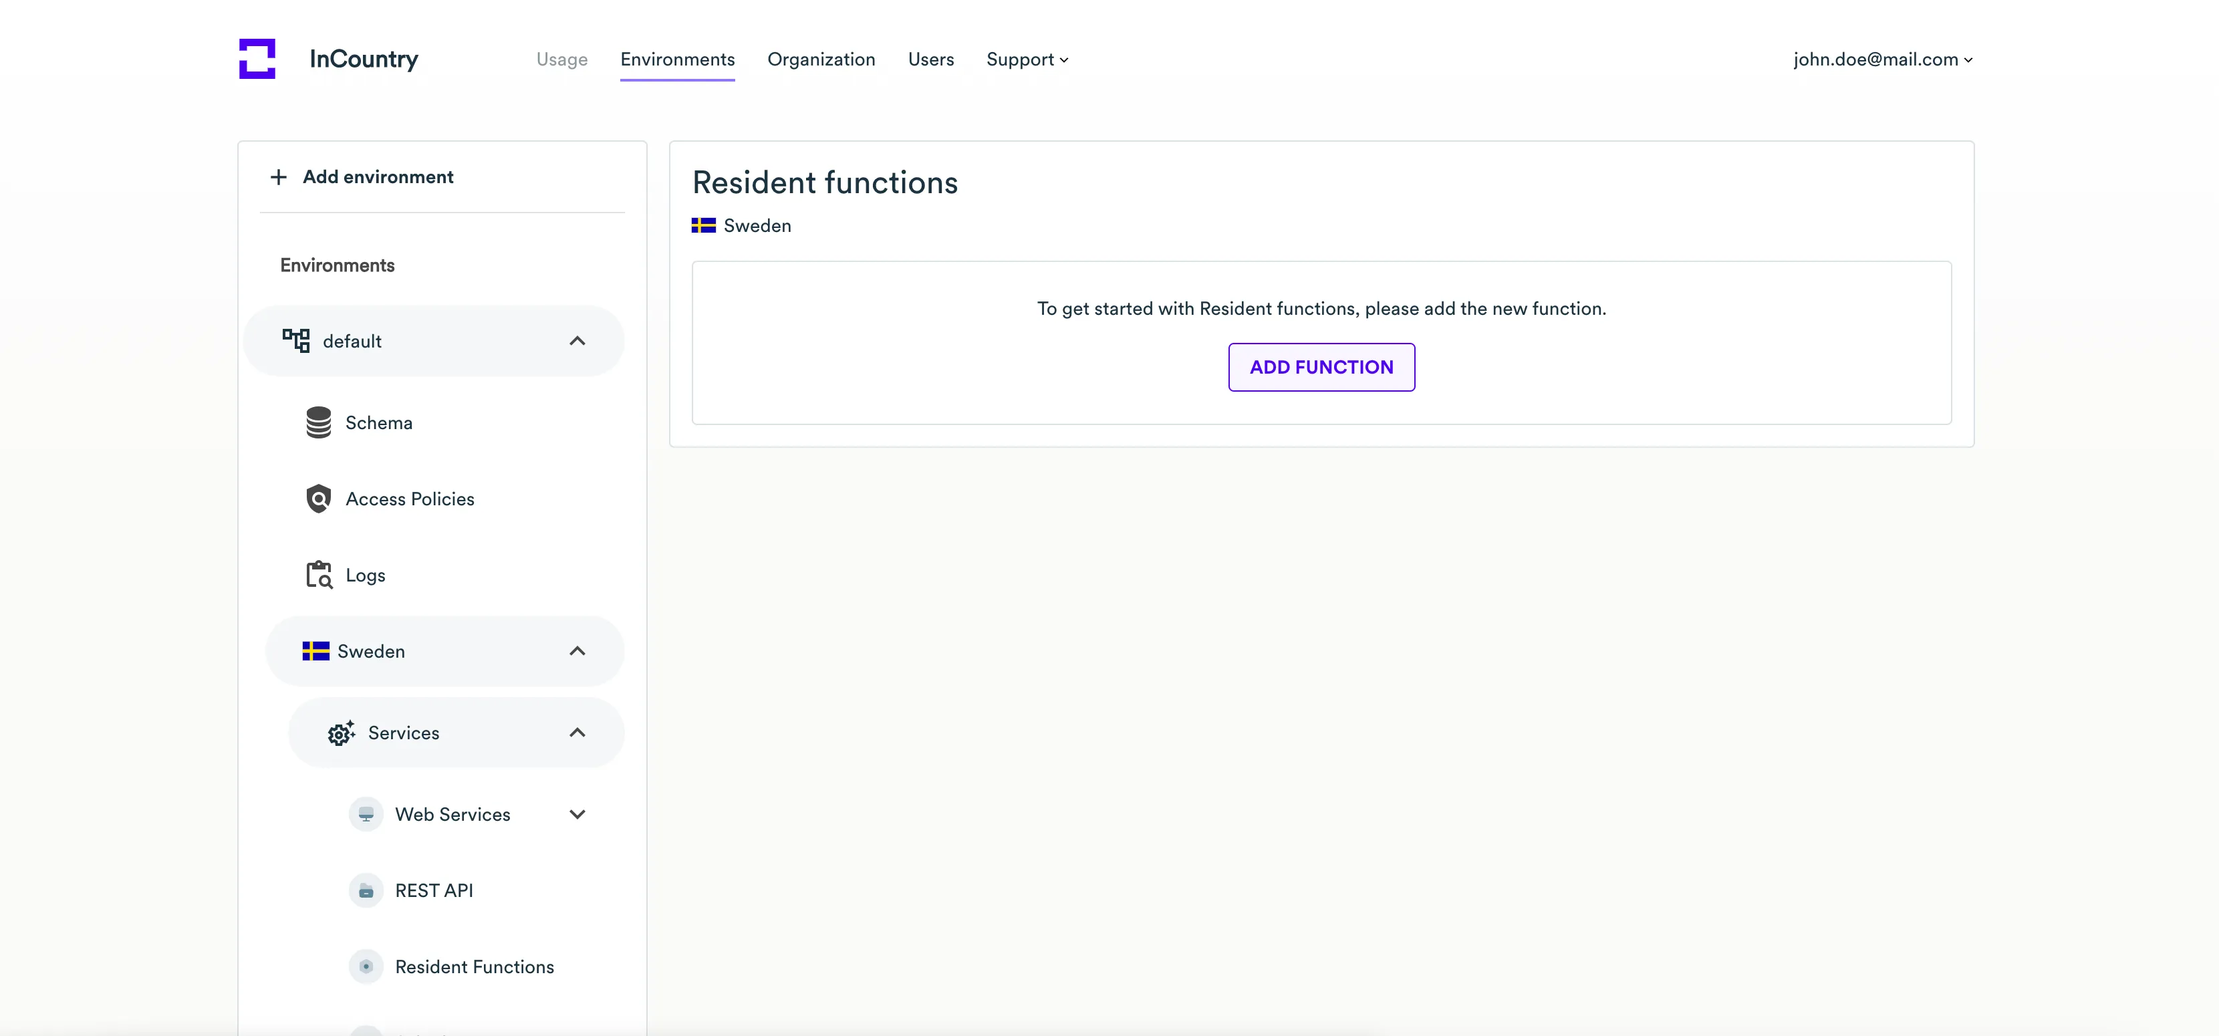This screenshot has height=1036, width=2219.
Task: Click the Sweden flag in sidebar
Action: (x=315, y=651)
